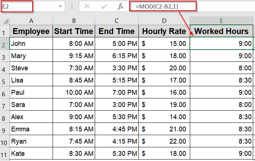The height and width of the screenshot is (161, 255).
Task: Click Paul's start time 10:00 AM
Action: click(x=74, y=92)
